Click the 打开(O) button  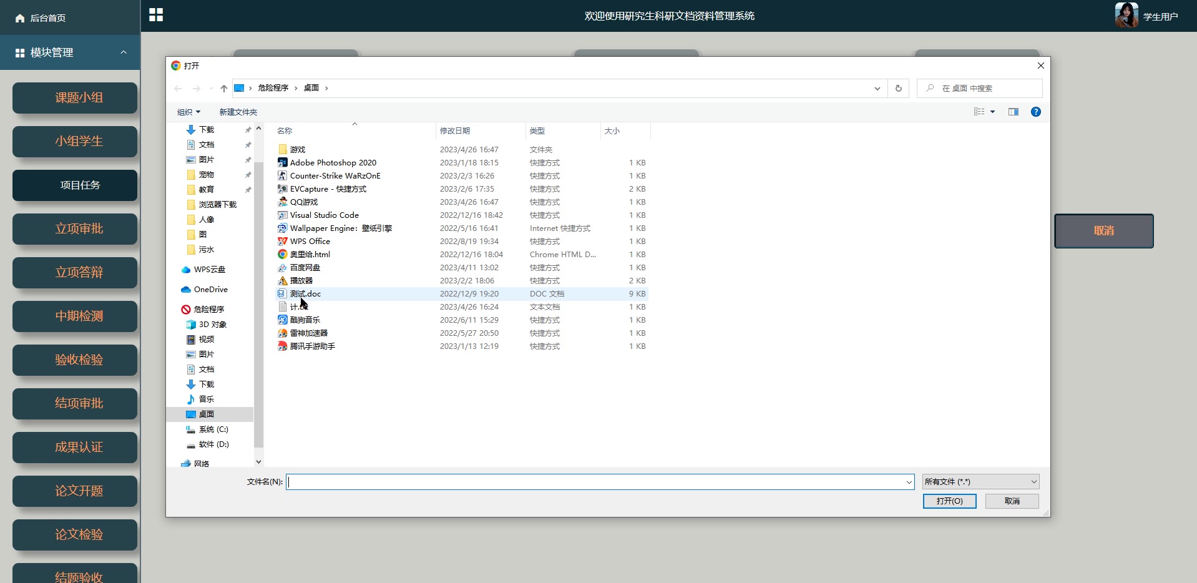tap(949, 501)
